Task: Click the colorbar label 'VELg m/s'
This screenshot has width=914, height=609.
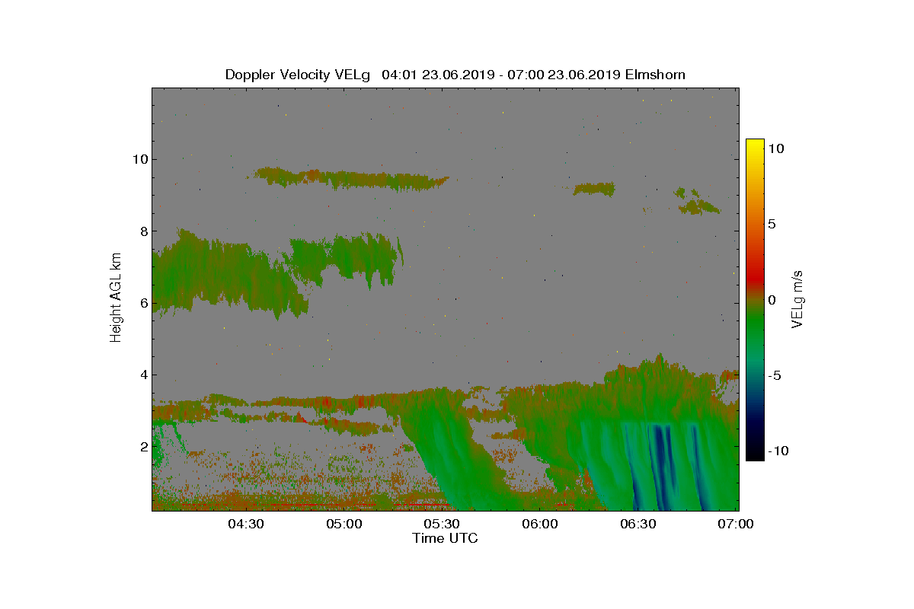Action: (797, 298)
